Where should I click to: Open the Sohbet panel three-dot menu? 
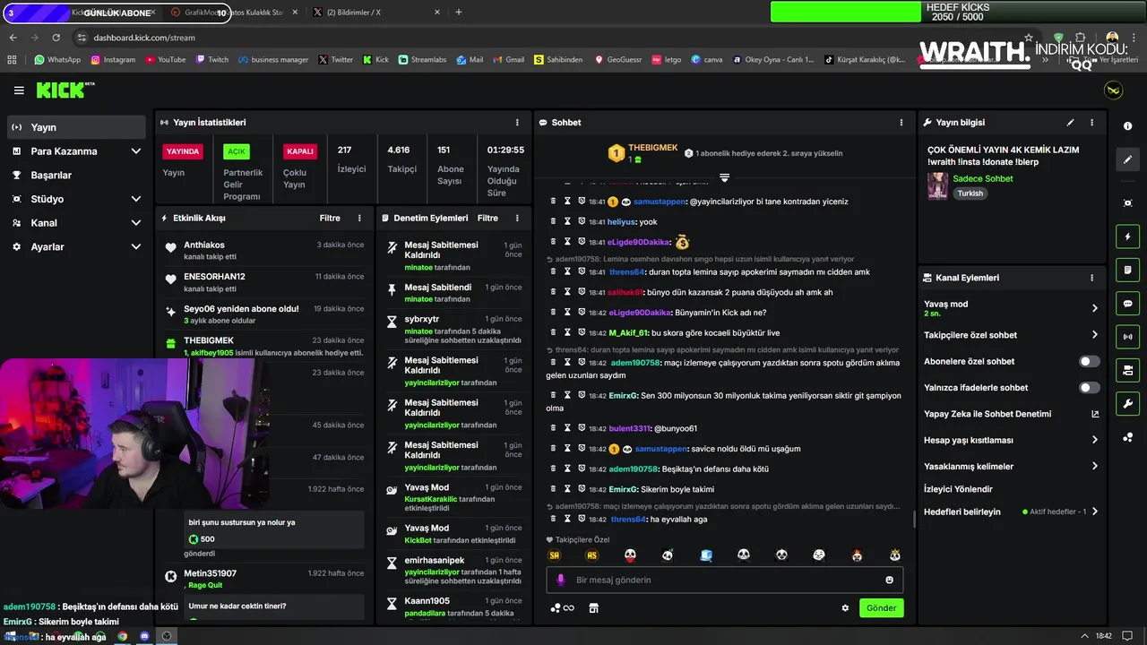coord(901,123)
